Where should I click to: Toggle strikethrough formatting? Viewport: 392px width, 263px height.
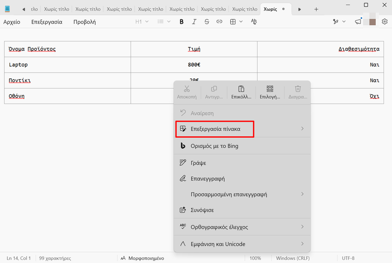[x=207, y=22]
